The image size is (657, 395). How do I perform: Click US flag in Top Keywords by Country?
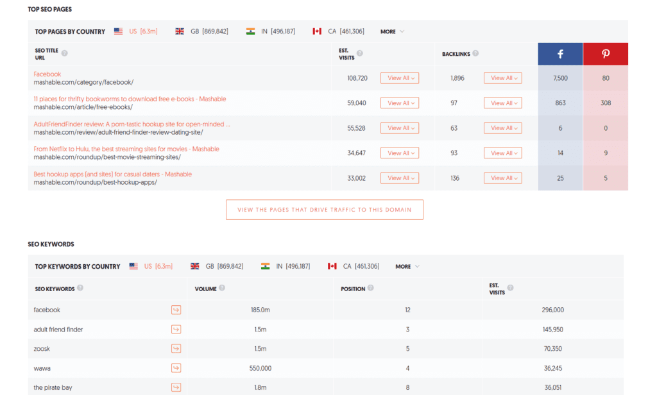[133, 266]
